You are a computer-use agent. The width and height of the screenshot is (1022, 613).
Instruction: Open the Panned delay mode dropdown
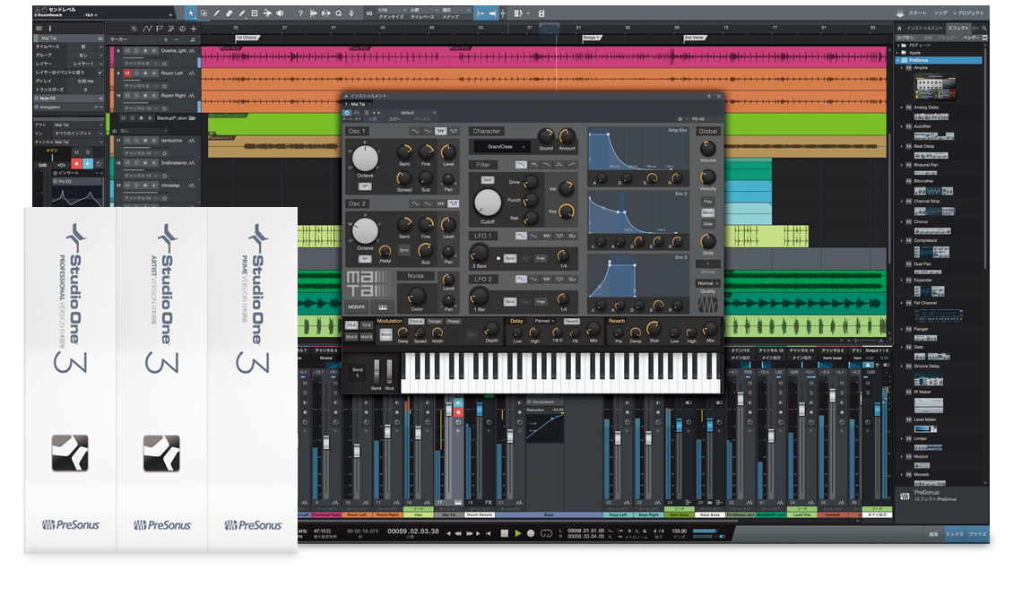click(544, 321)
